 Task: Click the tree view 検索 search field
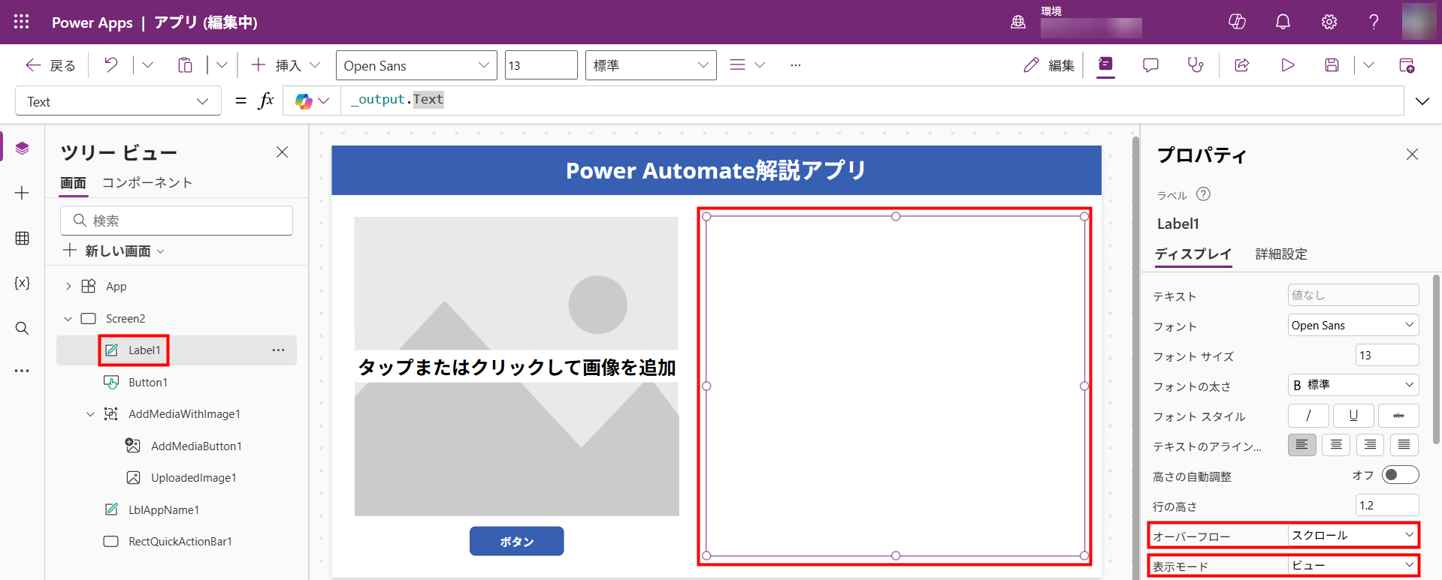177,221
